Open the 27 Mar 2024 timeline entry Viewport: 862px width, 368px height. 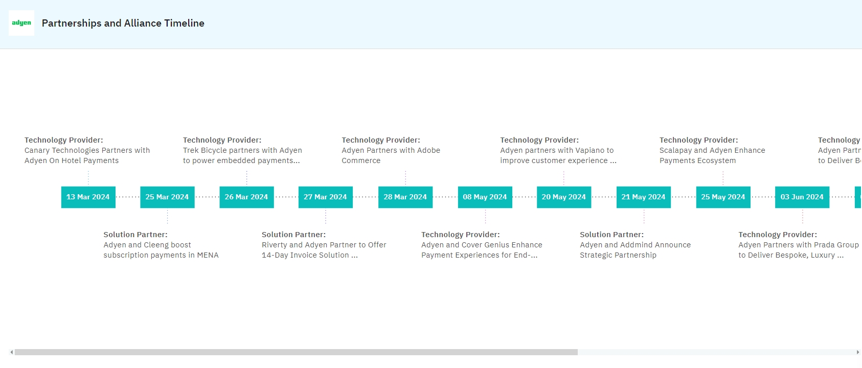click(325, 197)
